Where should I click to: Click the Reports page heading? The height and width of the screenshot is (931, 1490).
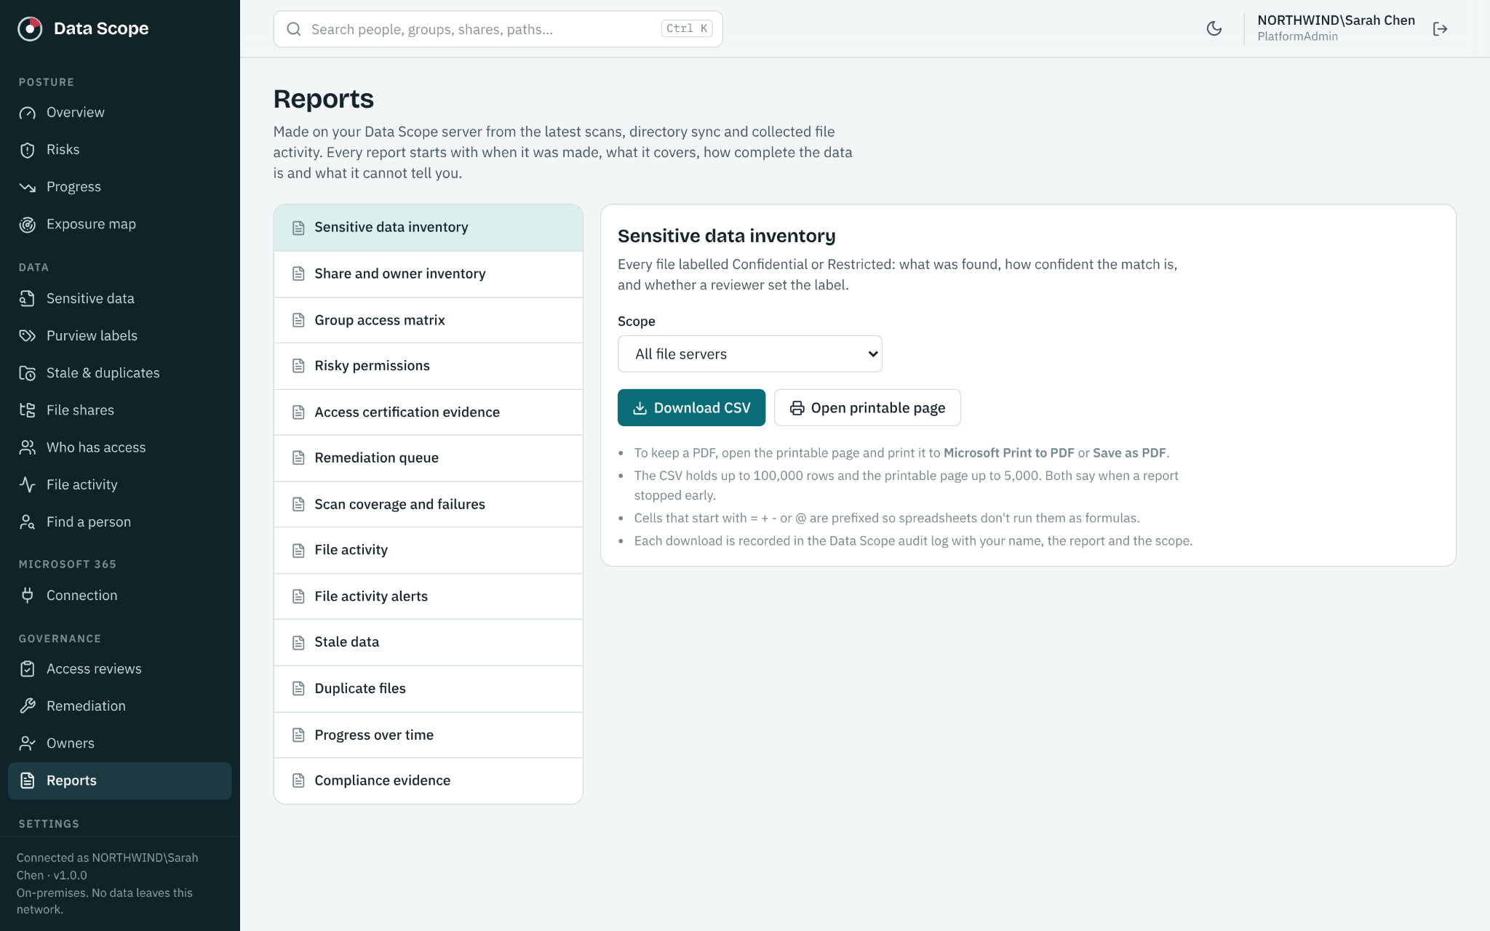coord(323,99)
